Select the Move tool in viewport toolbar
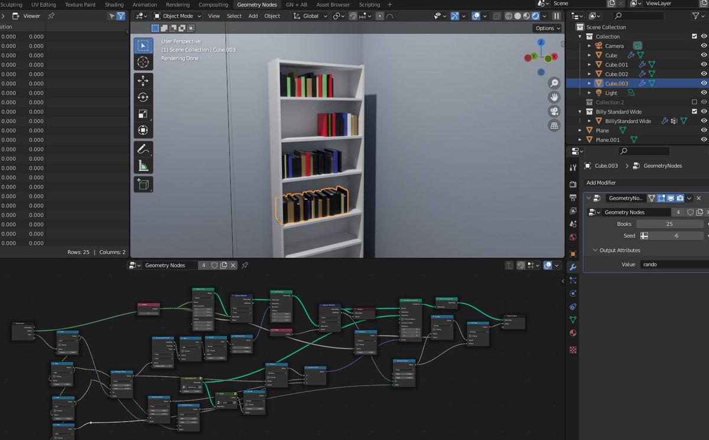 coord(143,80)
